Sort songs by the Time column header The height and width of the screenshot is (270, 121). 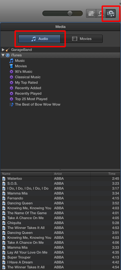[x=105, y=174]
